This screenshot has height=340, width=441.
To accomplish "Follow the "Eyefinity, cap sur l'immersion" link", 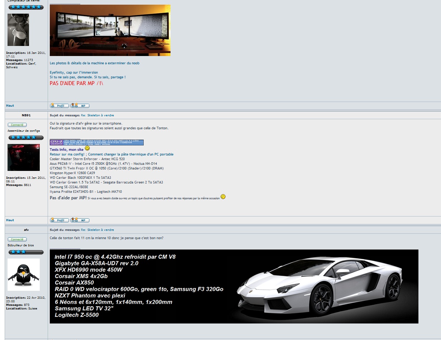I will [x=74, y=73].
